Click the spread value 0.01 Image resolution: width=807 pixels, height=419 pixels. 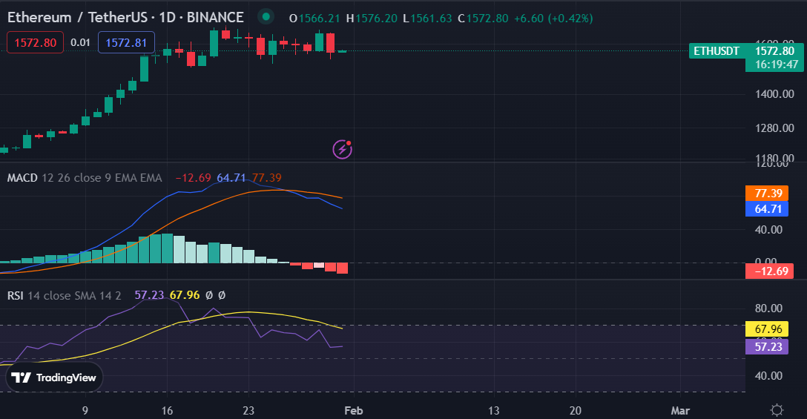pyautogui.click(x=80, y=42)
